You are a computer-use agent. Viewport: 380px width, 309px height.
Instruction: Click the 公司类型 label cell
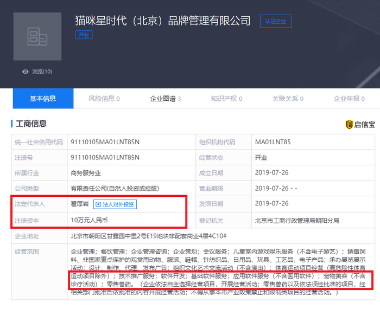pos(39,189)
